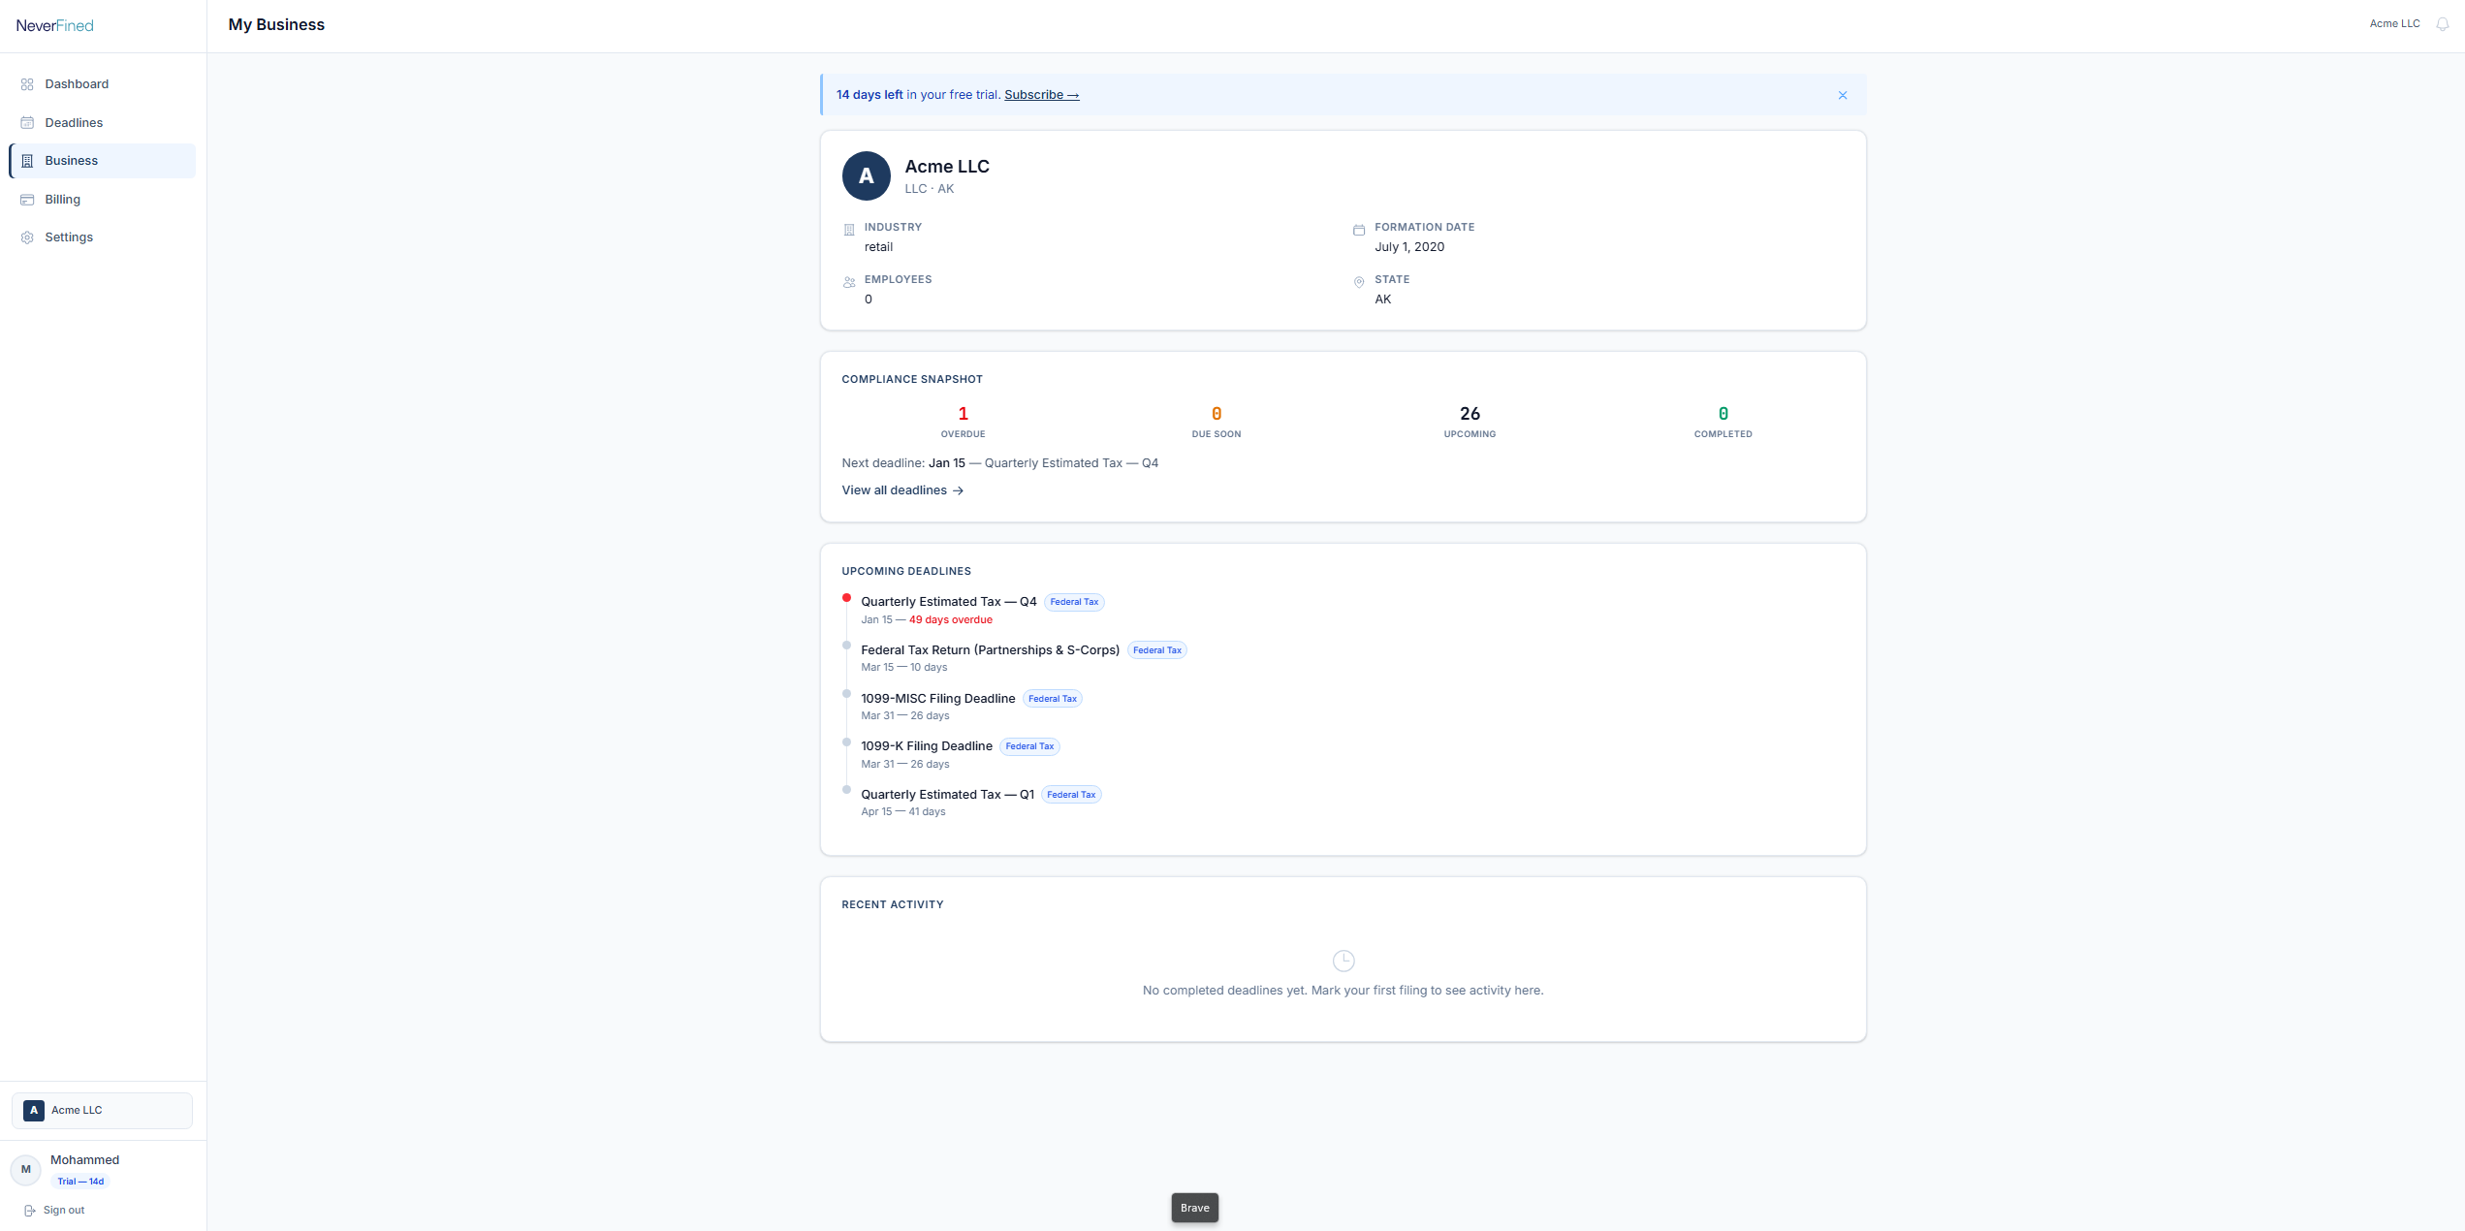Dismiss the free trial banner
This screenshot has width=2465, height=1231.
(x=1842, y=95)
